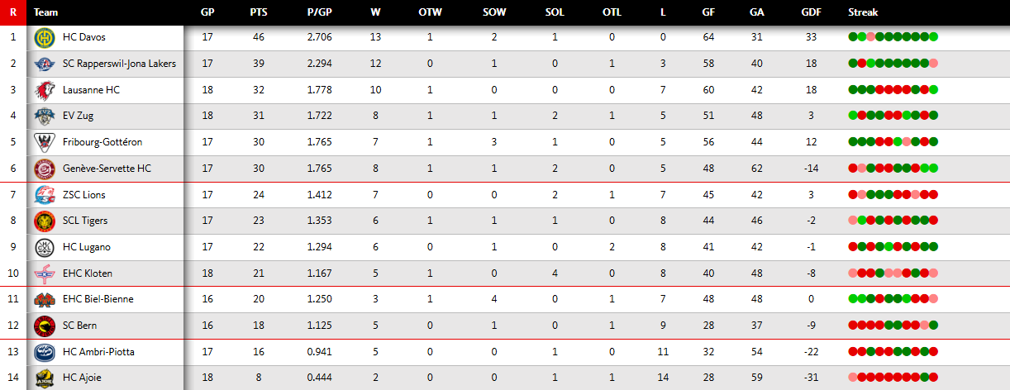Sort by the GDF column header
Viewport: 1010px width, 390px height.
[x=811, y=12]
